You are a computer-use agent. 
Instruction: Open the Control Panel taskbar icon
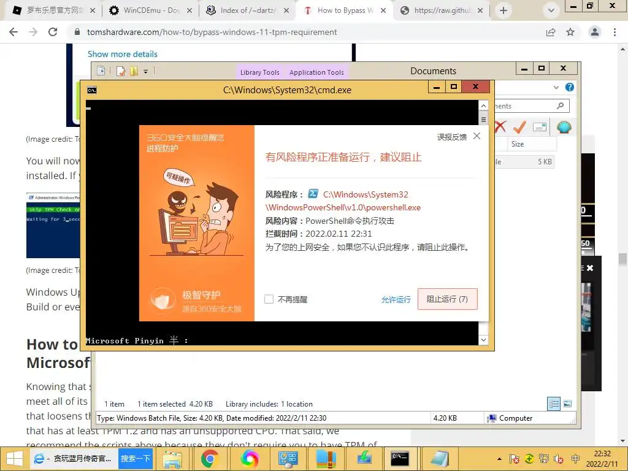click(288, 459)
